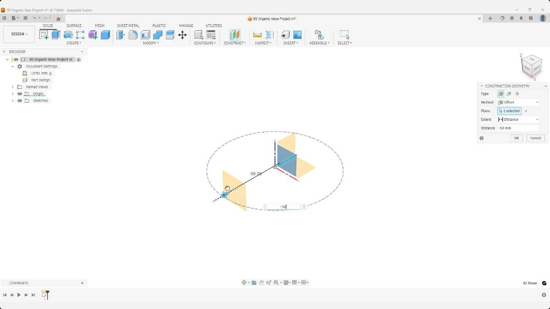This screenshot has width=550, height=309.
Task: Switch to the SURFACE tab
Action: point(74,26)
